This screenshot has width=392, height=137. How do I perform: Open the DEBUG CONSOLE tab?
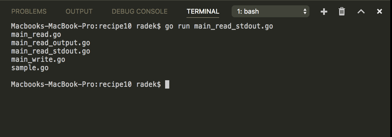pyautogui.click(x=140, y=12)
